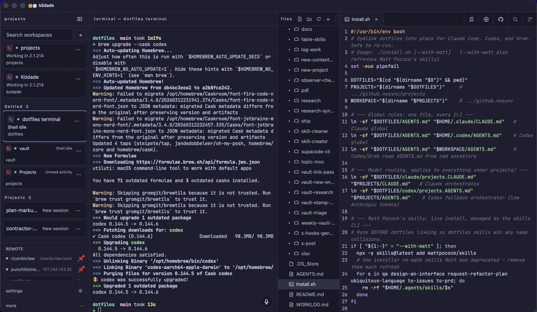537x312 pixels.
Task: Select the vault-link-pass folder row
Action: tap(308, 172)
